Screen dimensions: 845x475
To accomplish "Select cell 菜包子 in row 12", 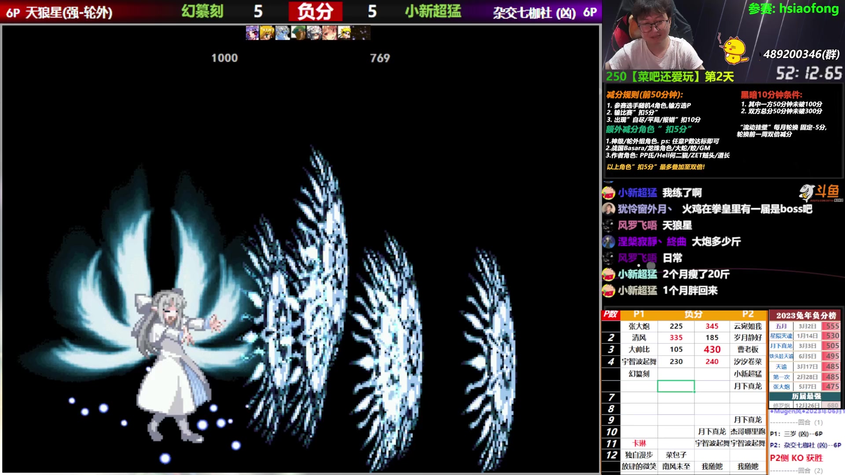I will pyautogui.click(x=676, y=455).
